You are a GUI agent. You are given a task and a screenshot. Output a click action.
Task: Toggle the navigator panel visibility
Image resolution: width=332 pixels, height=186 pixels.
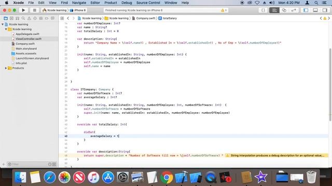point(306,10)
